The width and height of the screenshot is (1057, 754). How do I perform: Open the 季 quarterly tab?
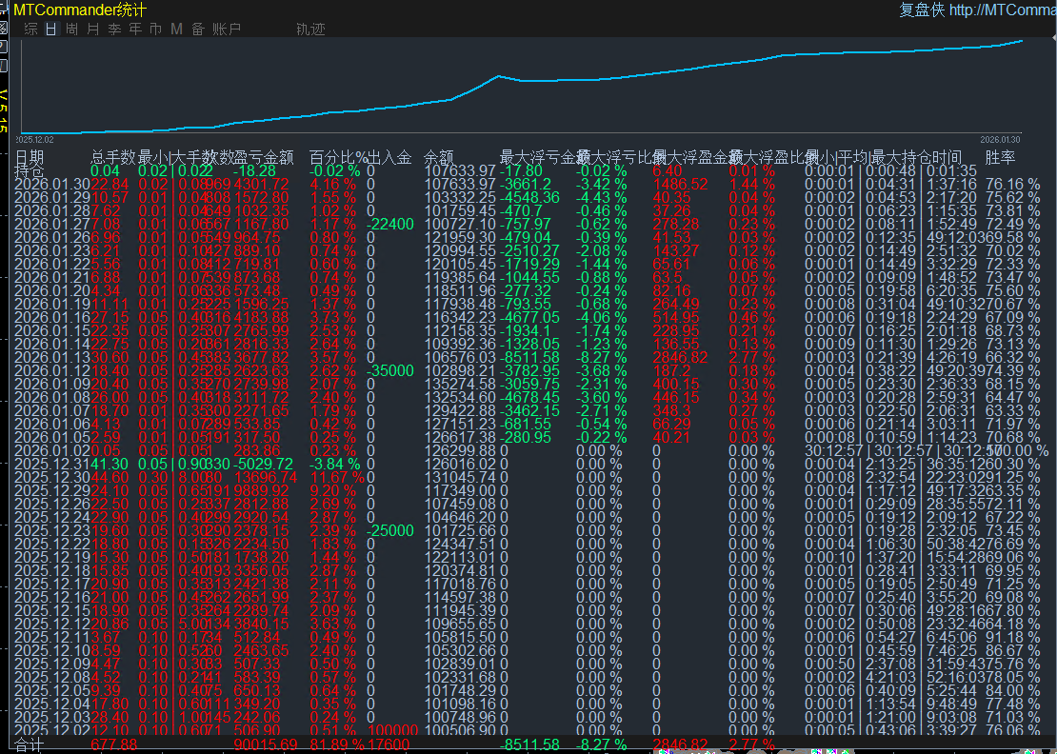tap(114, 29)
